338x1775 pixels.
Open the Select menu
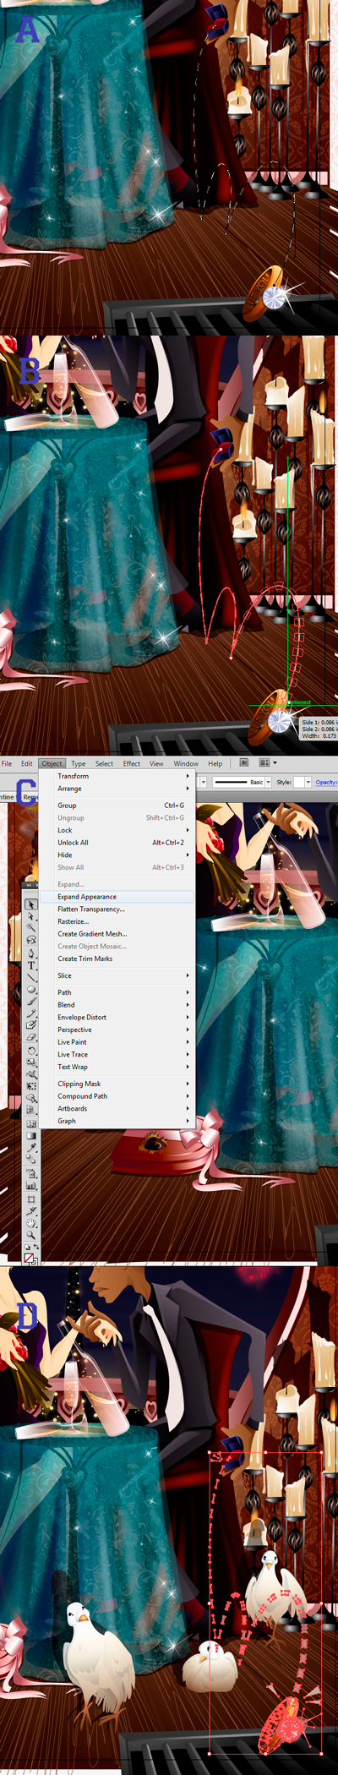click(104, 763)
